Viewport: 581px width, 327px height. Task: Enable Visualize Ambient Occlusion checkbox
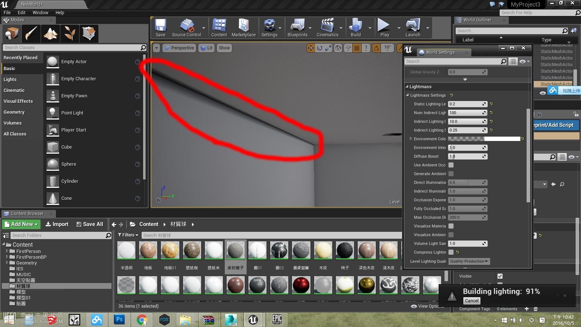(x=451, y=235)
